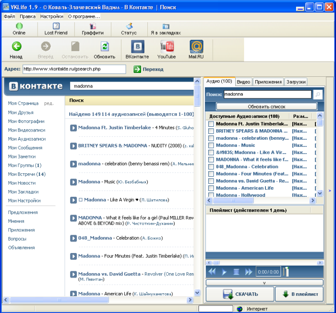The height and width of the screenshot is (313, 336).
Task: Switch to the Видео tab
Action: point(243,82)
